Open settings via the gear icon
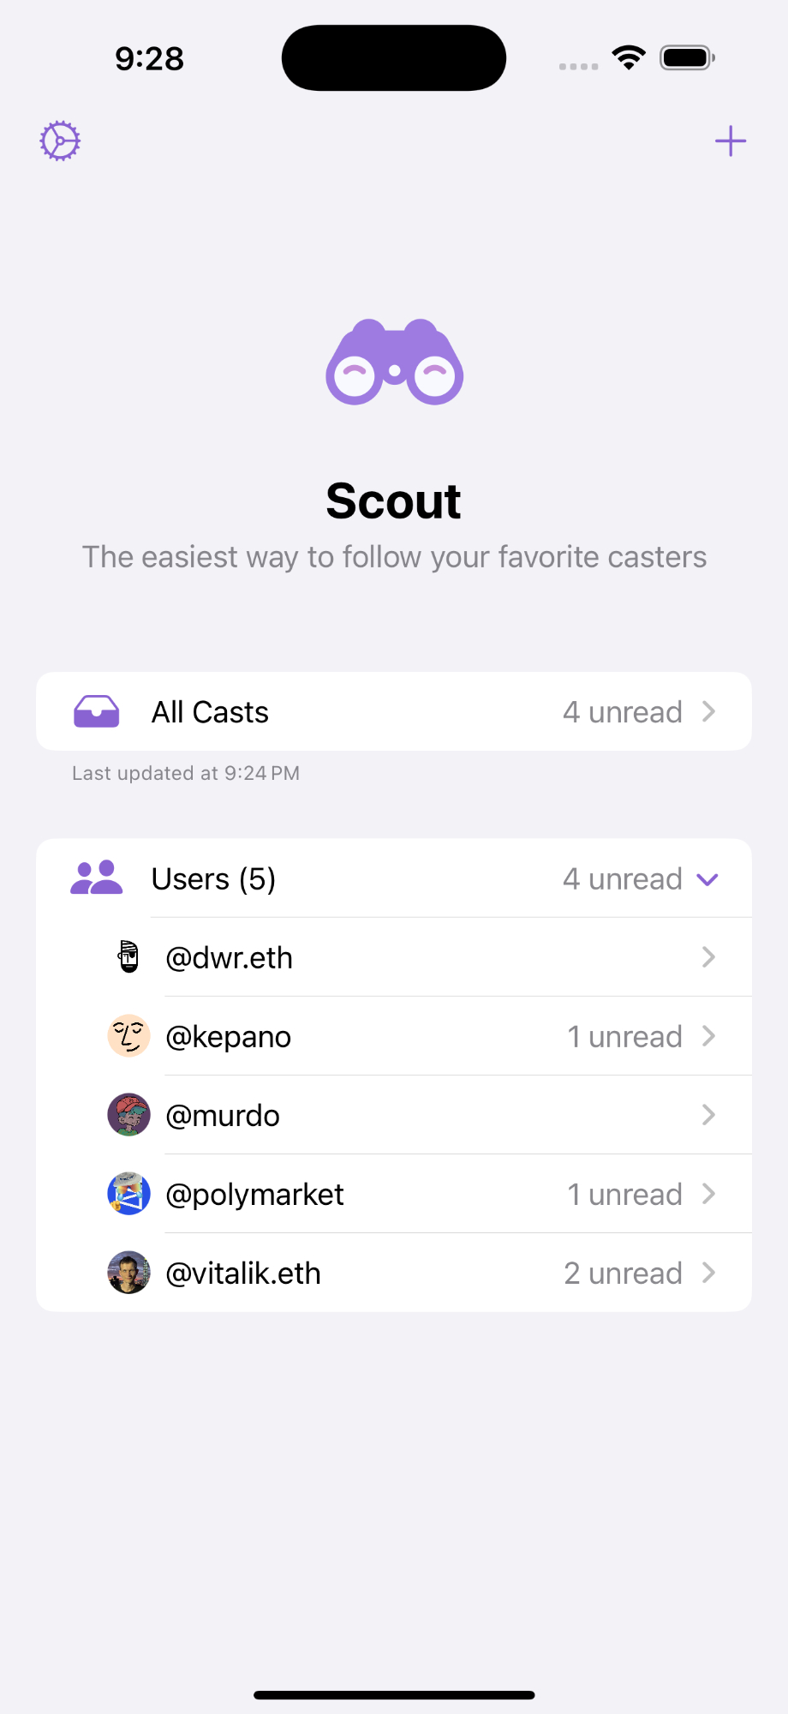The width and height of the screenshot is (788, 1714). coord(60,141)
